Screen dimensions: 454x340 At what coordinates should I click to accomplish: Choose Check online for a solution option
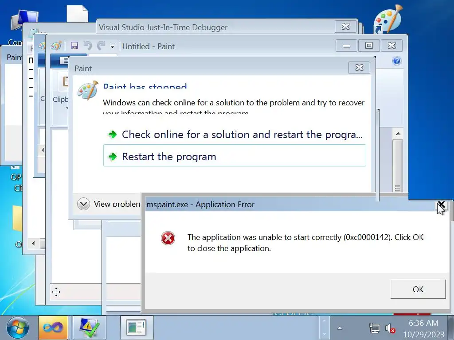click(x=235, y=135)
